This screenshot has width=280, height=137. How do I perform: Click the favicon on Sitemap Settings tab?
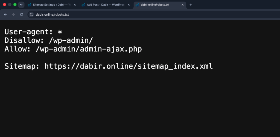point(29,5)
